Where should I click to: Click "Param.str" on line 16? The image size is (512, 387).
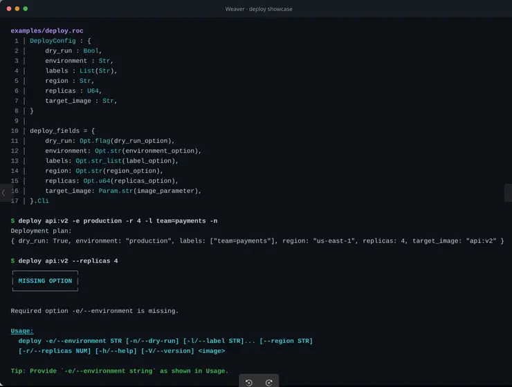[116, 191]
